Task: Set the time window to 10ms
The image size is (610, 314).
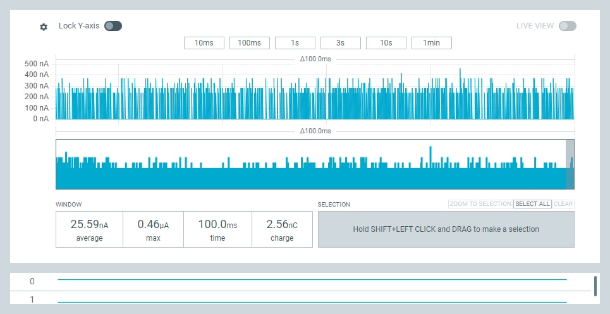Action: pos(204,43)
